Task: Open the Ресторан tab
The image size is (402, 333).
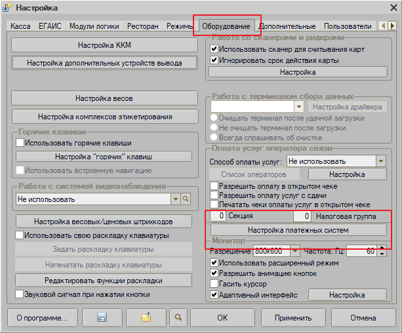Action: (x=143, y=26)
